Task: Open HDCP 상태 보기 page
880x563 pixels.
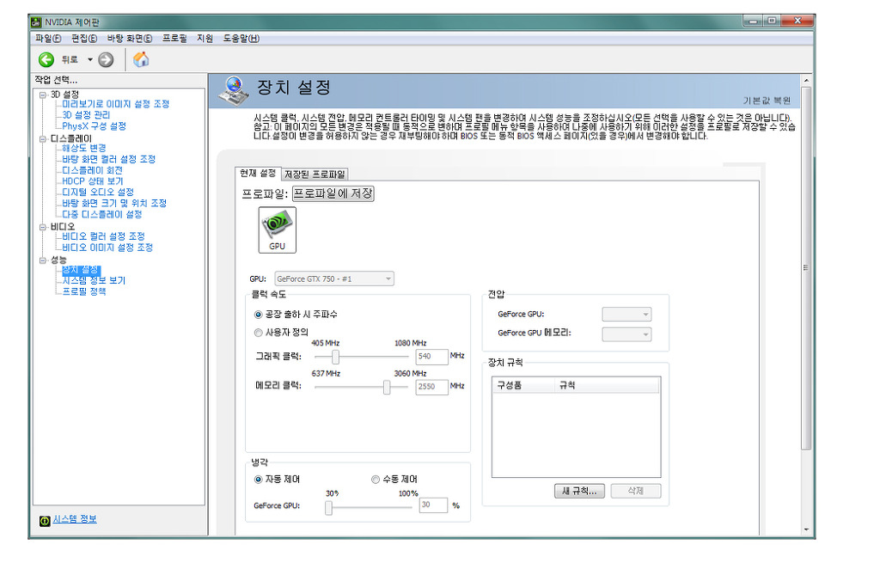Action: pyautogui.click(x=92, y=181)
